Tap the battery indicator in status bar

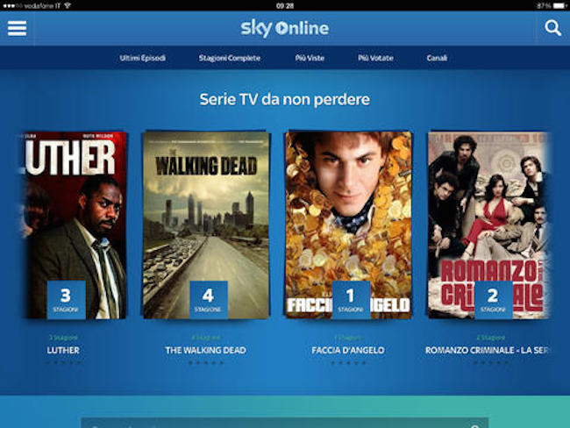pos(559,6)
